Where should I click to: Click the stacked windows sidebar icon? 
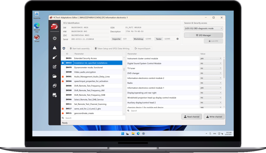(x=54, y=85)
